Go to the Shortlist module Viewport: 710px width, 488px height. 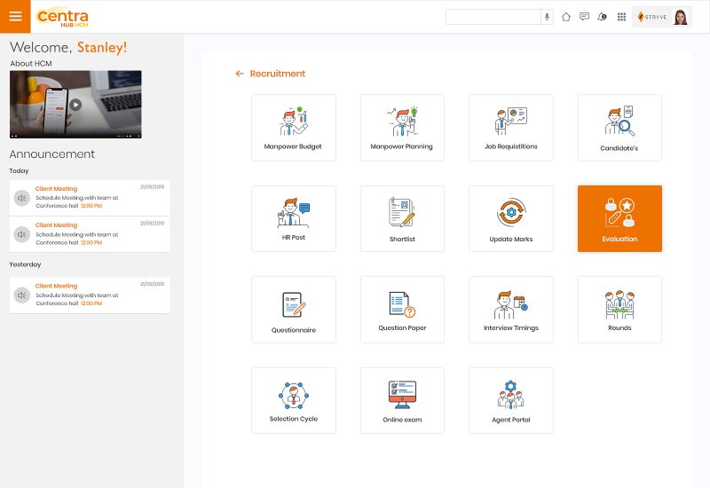pyautogui.click(x=402, y=218)
